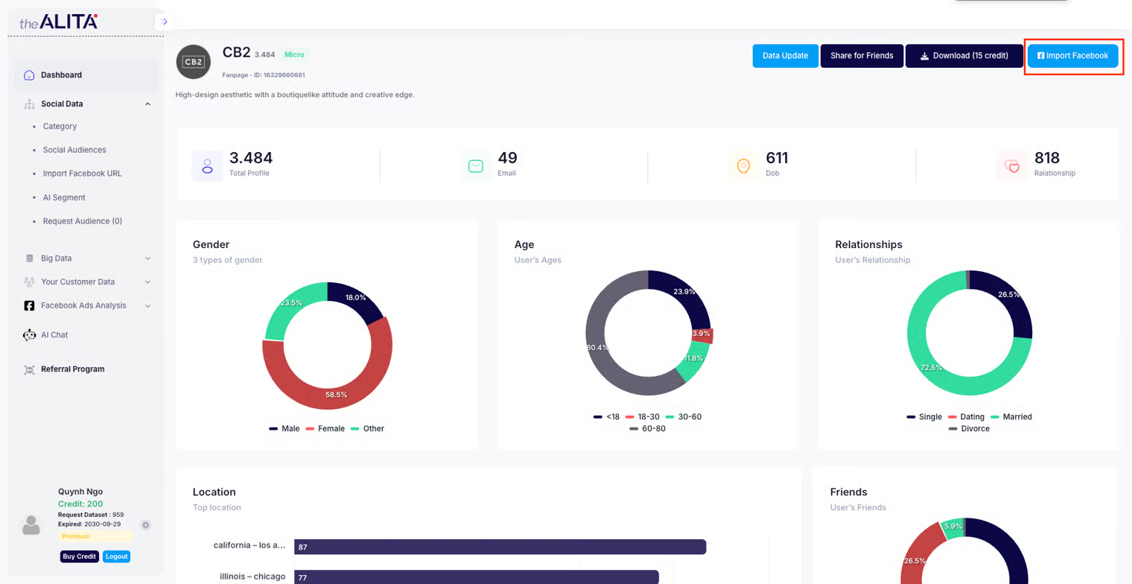Click the AI Chat robot icon

pyautogui.click(x=29, y=335)
